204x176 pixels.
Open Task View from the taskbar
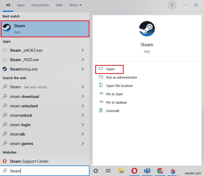point(108,171)
